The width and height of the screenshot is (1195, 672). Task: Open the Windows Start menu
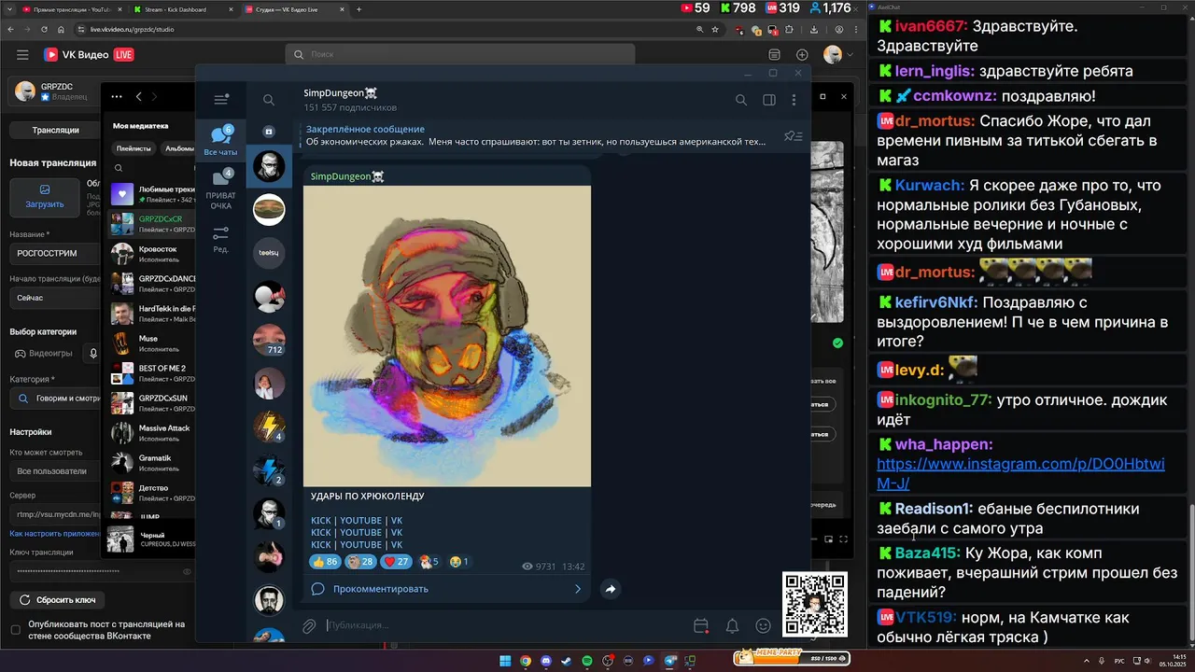click(505, 661)
